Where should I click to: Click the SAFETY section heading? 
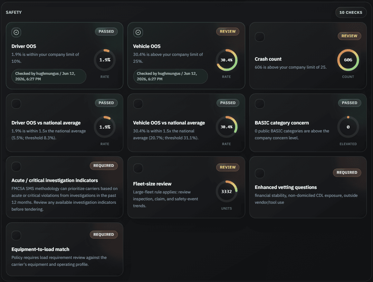[x=14, y=12]
